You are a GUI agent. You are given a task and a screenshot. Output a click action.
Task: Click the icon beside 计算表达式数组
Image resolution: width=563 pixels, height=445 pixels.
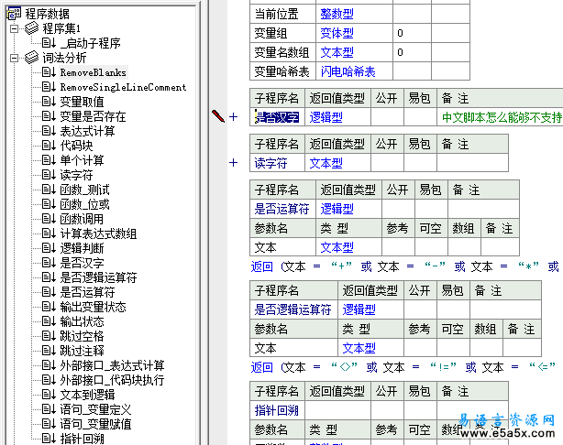(x=49, y=233)
